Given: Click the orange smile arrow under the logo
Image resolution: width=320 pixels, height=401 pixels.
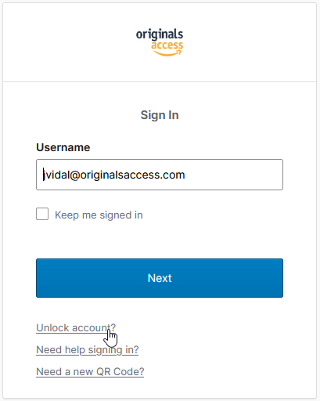Looking at the screenshot, I should click(167, 53).
